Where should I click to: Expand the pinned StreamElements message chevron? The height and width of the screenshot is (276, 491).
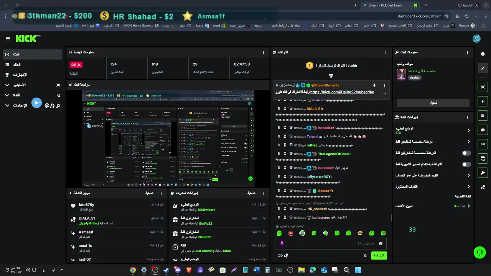(384, 93)
